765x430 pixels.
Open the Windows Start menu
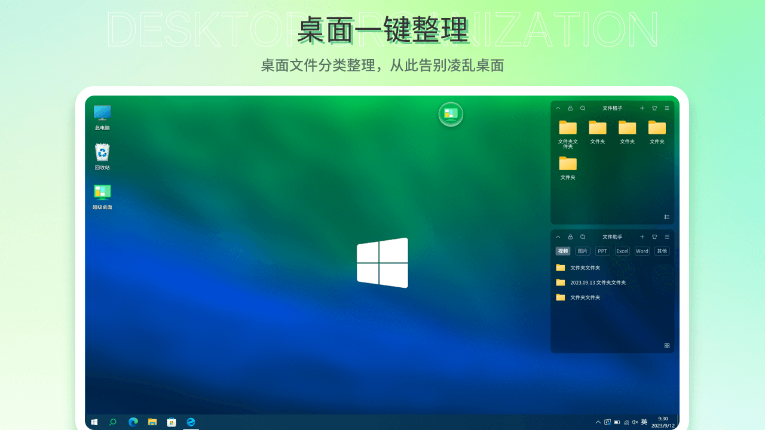[94, 422]
